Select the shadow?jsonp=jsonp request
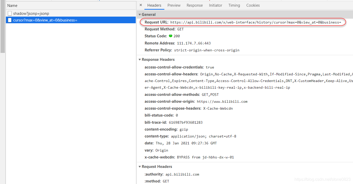This screenshot has height=184, width=353. pyautogui.click(x=71, y=13)
